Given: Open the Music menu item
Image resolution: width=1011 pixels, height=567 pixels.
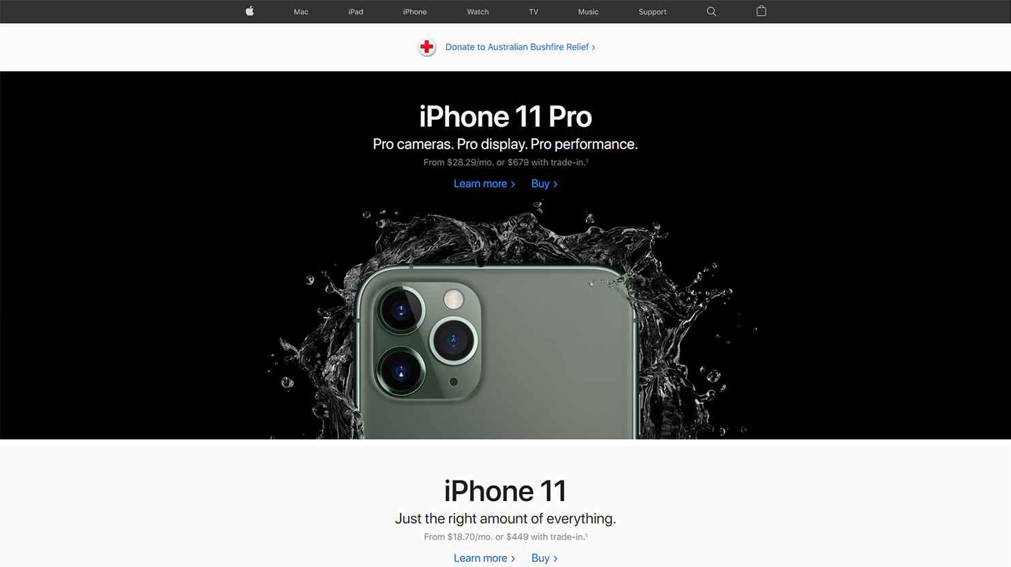Looking at the screenshot, I should 588,12.
